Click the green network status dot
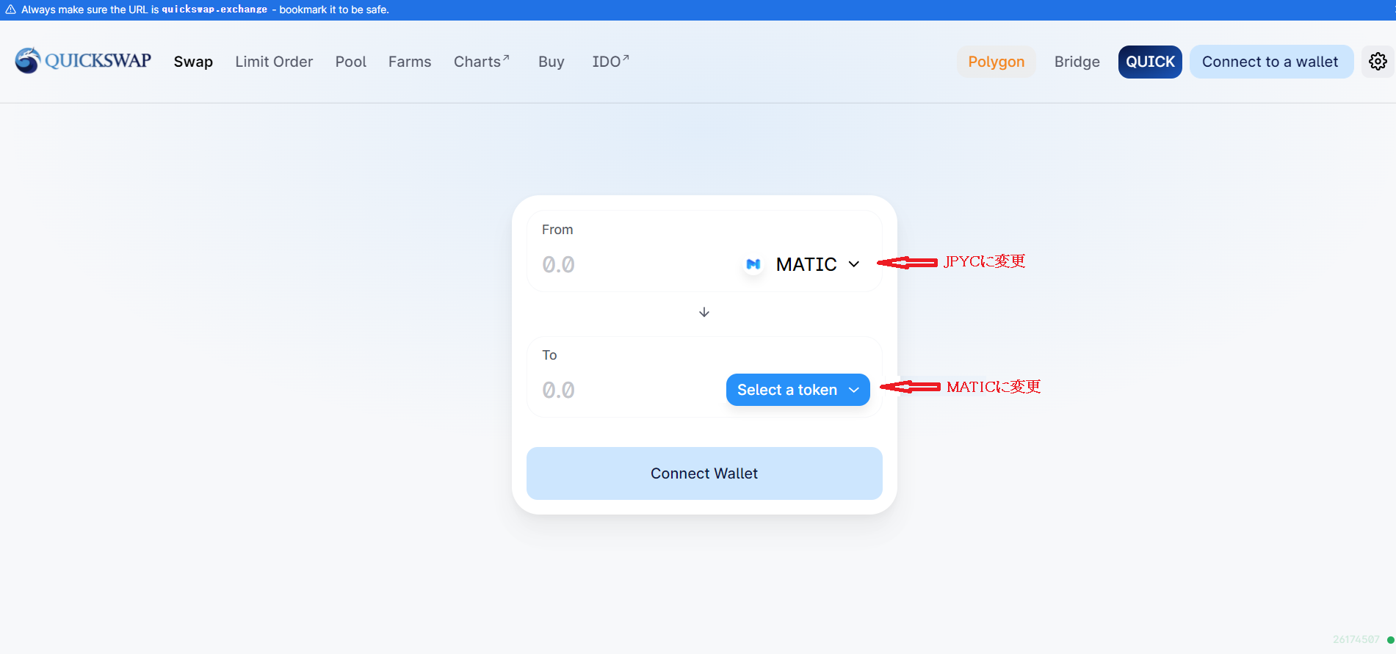This screenshot has width=1396, height=654. [x=1390, y=640]
